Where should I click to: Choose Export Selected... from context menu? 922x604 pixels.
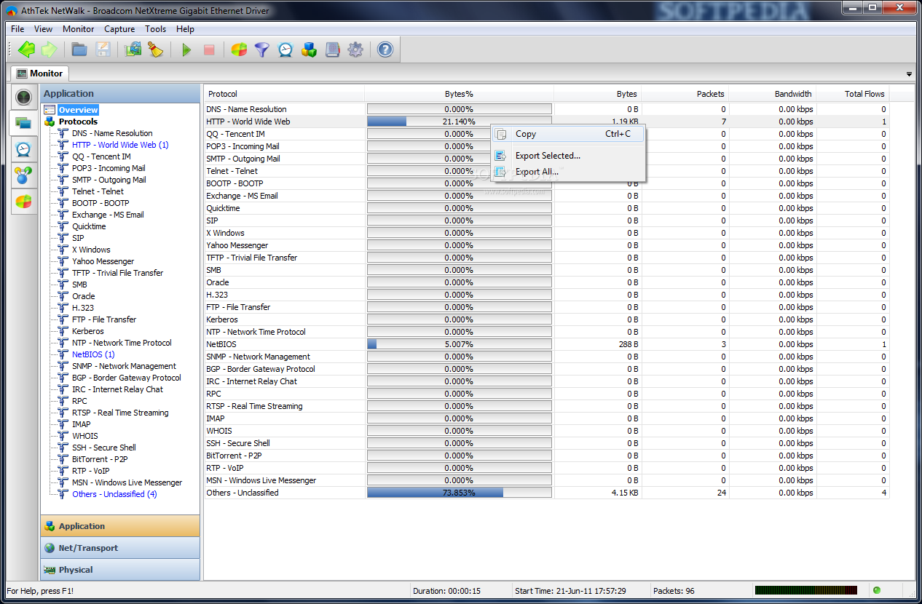569,156
